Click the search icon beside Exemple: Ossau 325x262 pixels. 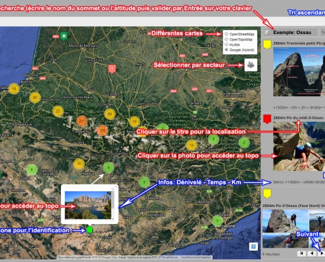coord(267,32)
